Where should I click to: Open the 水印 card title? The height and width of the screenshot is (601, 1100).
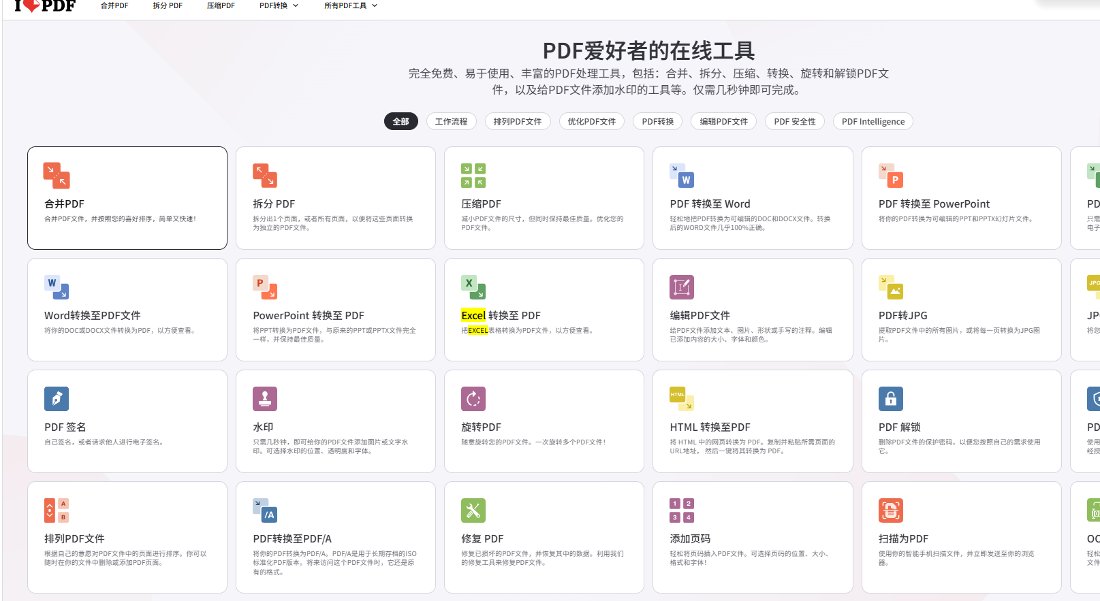coord(263,427)
